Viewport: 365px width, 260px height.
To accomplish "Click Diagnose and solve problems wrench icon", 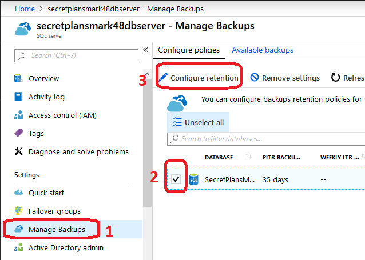I will point(18,151).
